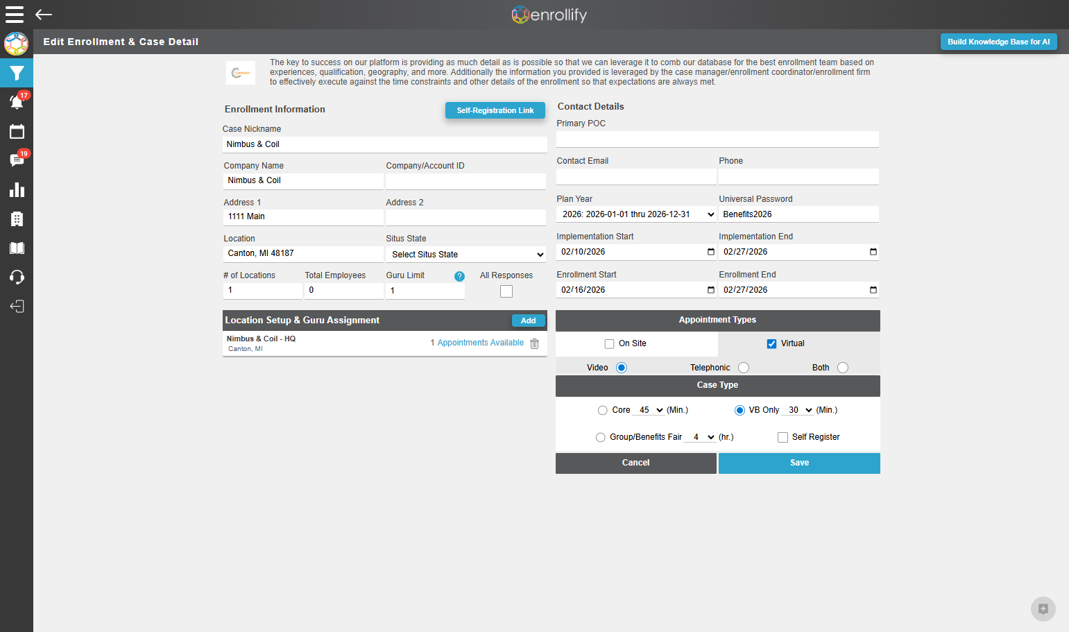This screenshot has width=1069, height=632.
Task: Select Group/Benefits Fair radio button
Action: [x=600, y=437]
